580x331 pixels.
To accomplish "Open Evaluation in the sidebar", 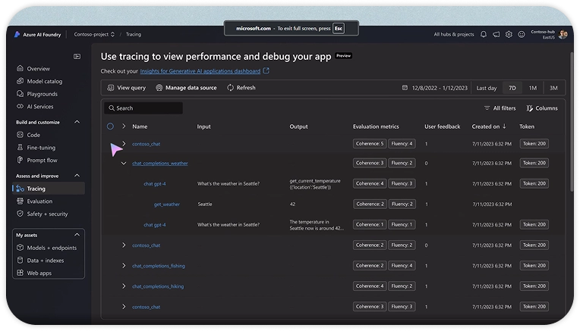I will tap(39, 201).
